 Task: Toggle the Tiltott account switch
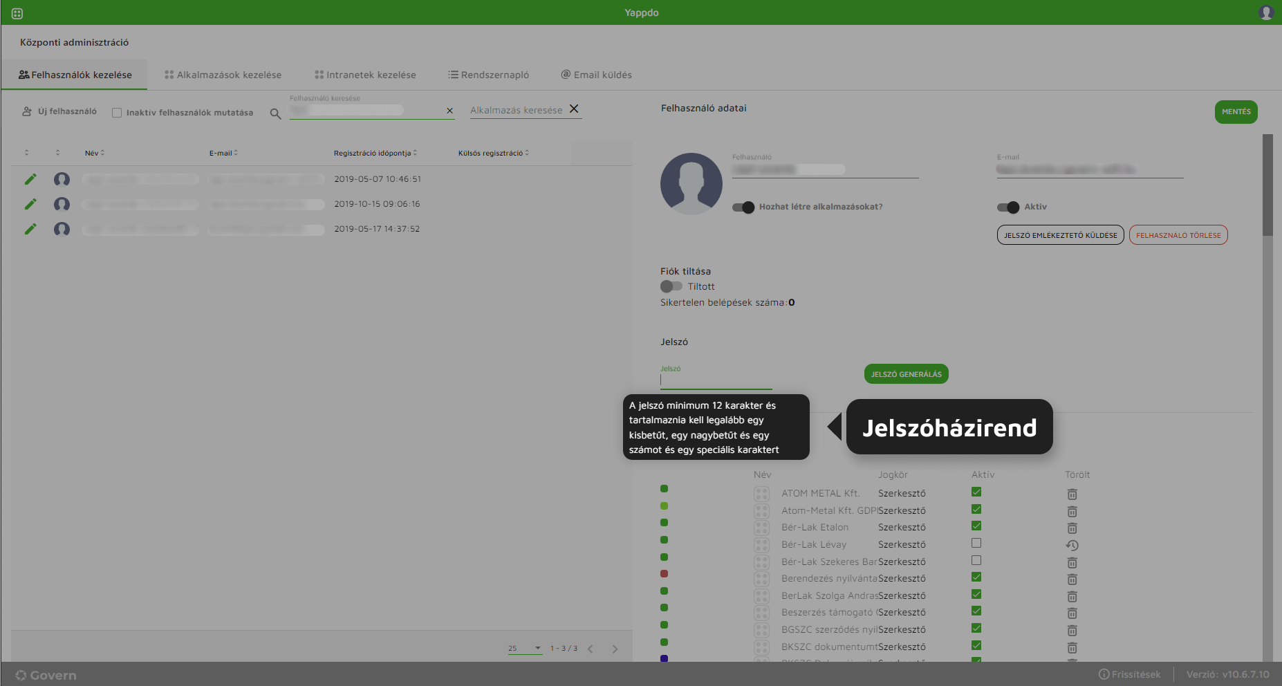pos(671,286)
